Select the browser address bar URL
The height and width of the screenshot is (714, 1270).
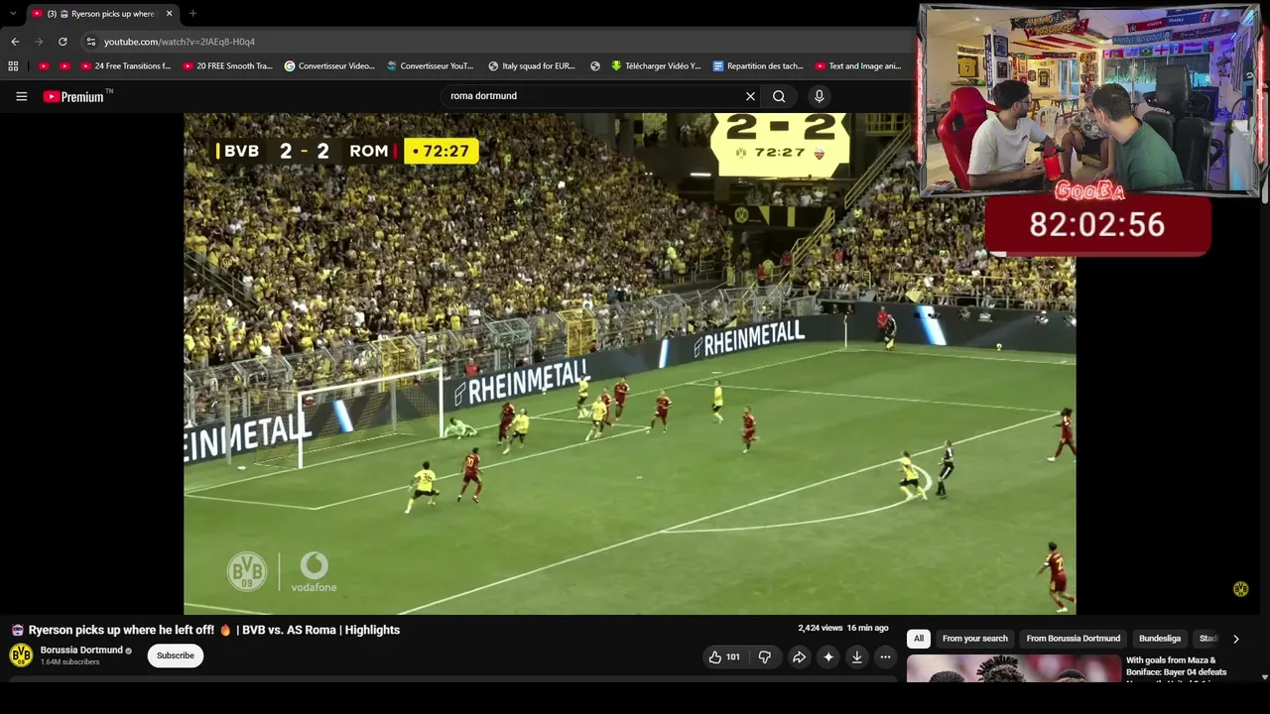pos(180,42)
